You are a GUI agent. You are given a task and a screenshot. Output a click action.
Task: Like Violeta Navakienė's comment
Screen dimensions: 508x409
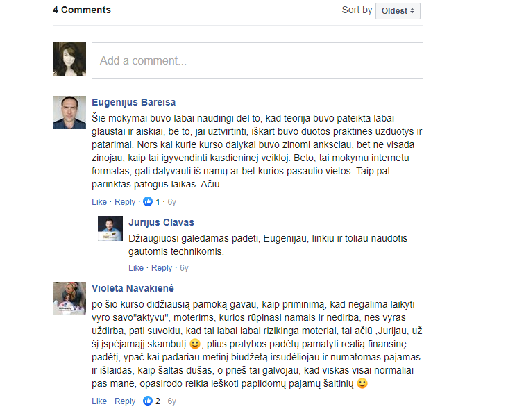pyautogui.click(x=99, y=401)
